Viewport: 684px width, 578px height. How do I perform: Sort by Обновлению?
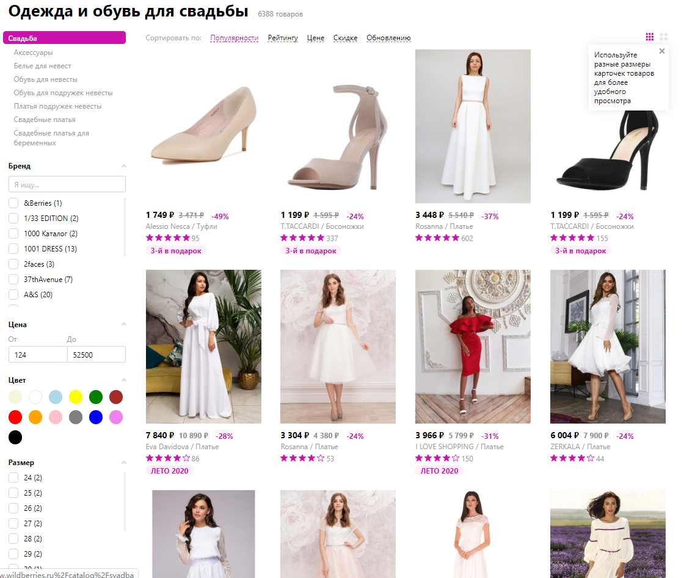pyautogui.click(x=388, y=38)
